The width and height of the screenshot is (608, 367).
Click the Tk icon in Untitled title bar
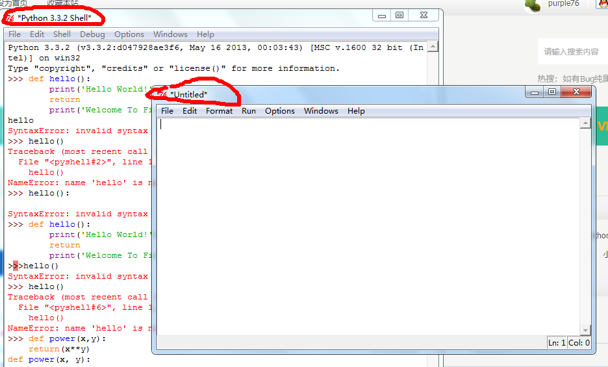coord(162,95)
